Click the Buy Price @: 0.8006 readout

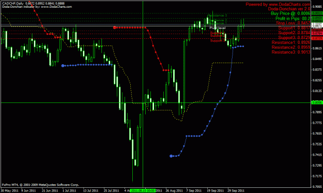coord(290,13)
